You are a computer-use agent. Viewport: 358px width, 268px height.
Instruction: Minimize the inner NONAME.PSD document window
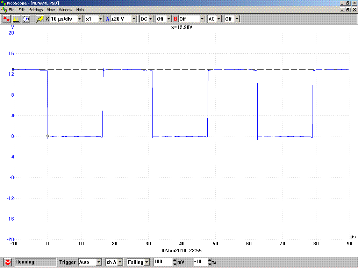(x=343, y=9)
